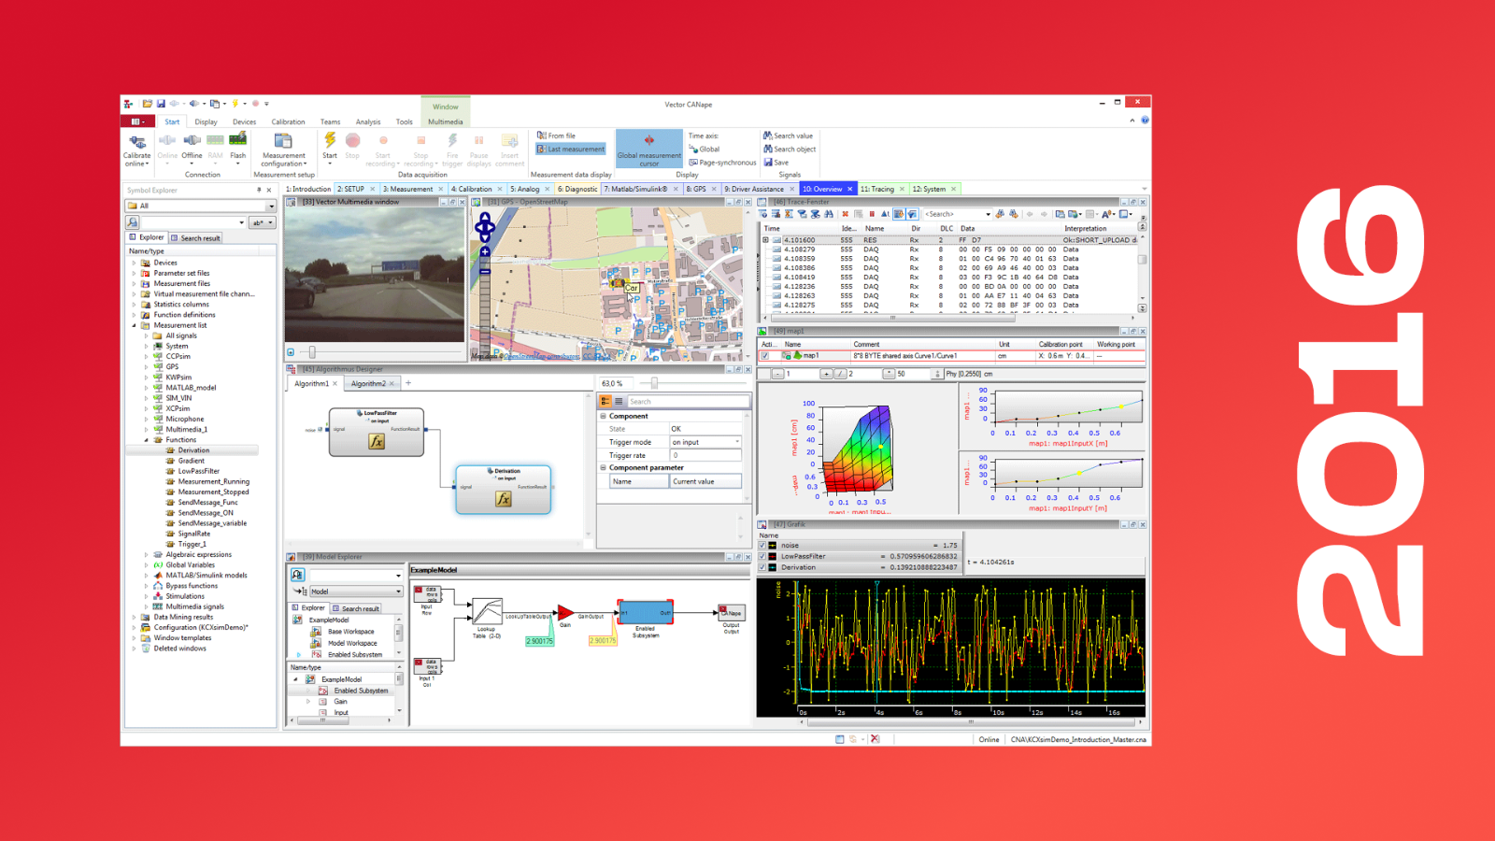Click the search magnifier icon in Symbol Explorer

(133, 222)
